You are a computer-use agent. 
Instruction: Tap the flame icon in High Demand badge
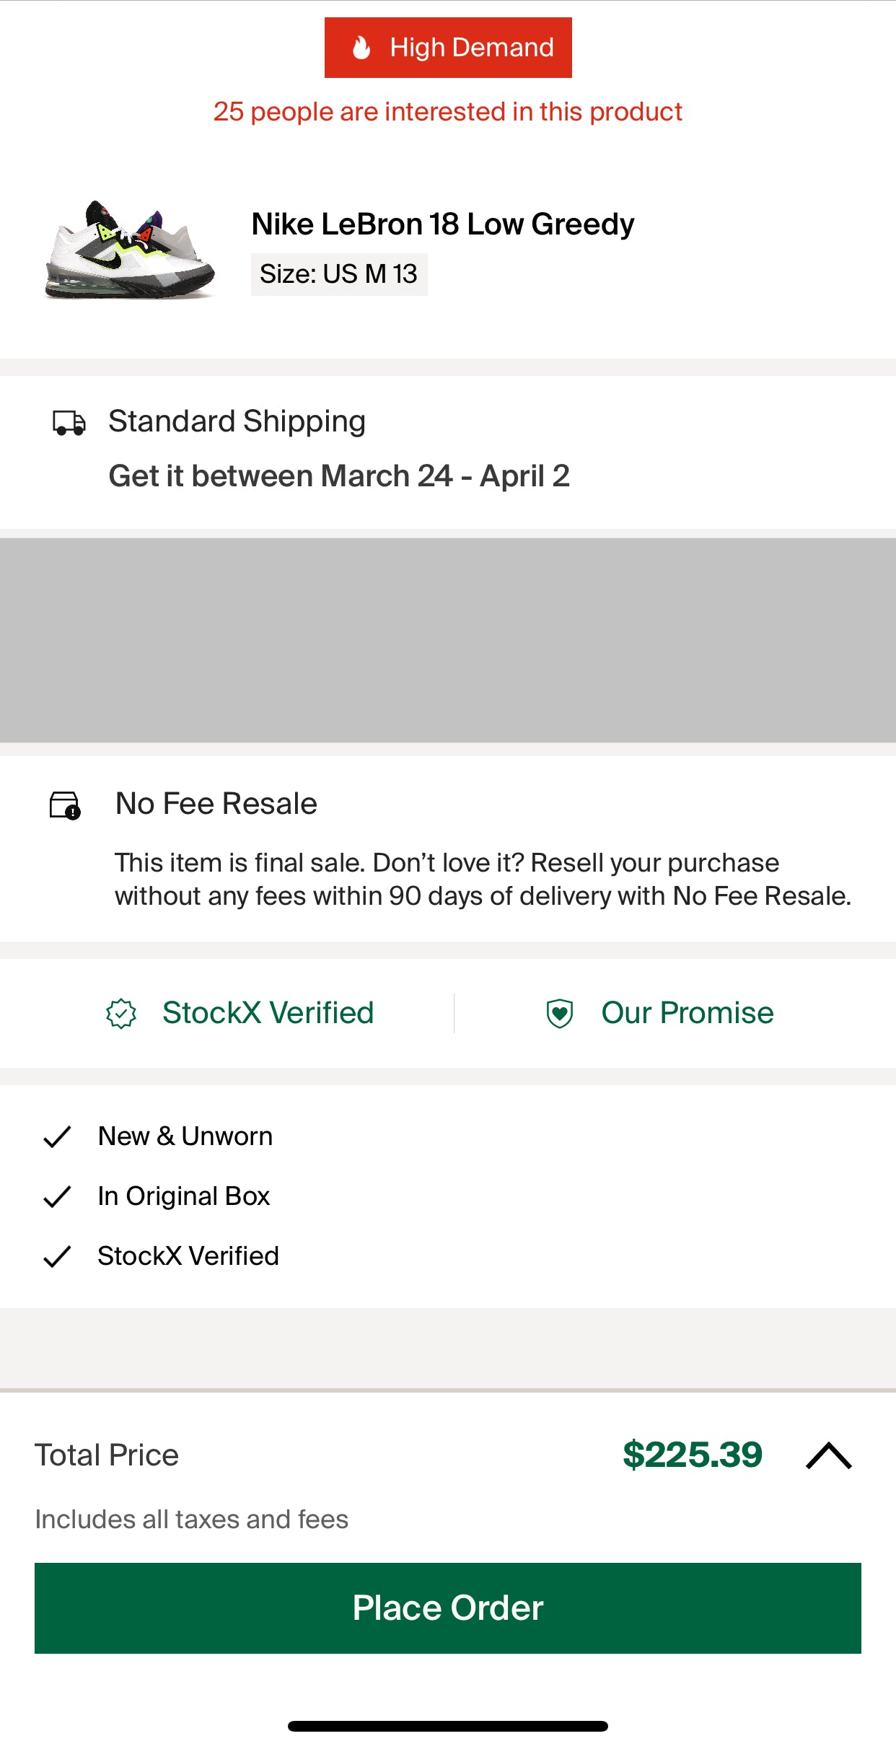361,48
